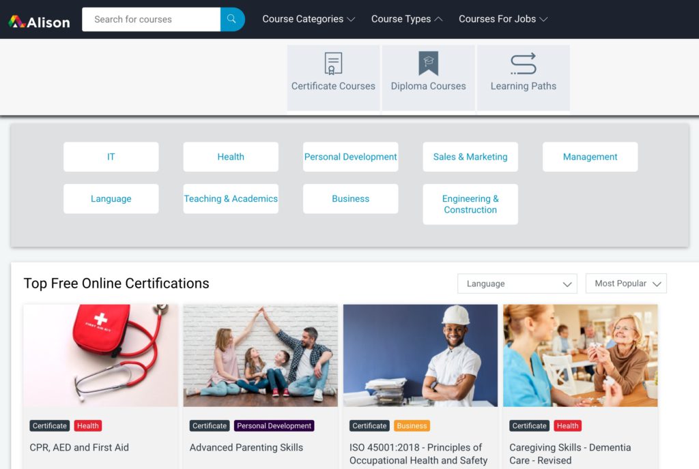
Task: Open the Caregiving Skills dementia thumbnail
Action: (580, 356)
